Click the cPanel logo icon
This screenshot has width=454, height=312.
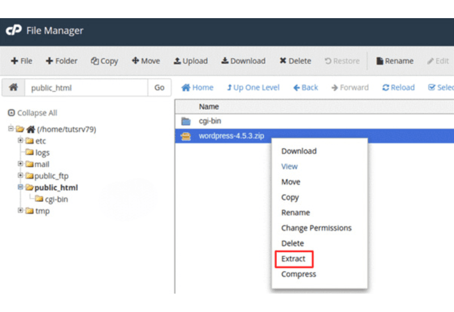14,31
